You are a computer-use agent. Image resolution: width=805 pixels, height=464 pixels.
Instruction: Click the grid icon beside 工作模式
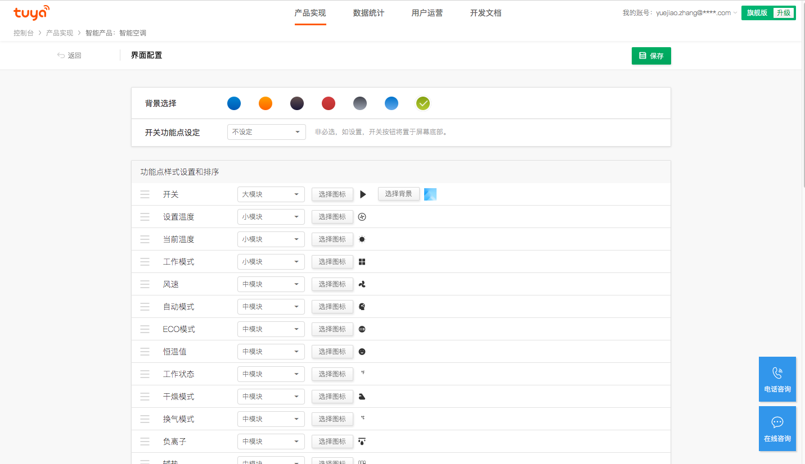pos(362,262)
